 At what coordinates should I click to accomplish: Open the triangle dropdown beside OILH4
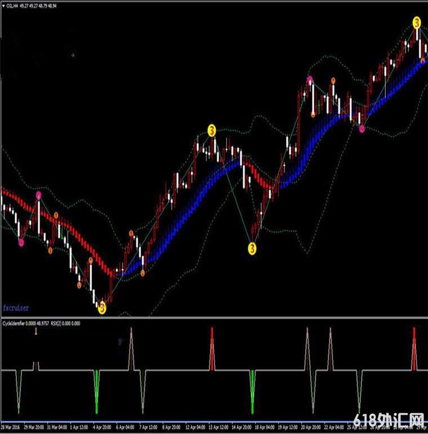point(4,5)
